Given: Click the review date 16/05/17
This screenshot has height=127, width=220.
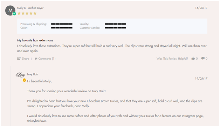Looking at the screenshot, I should [x=201, y=8].
